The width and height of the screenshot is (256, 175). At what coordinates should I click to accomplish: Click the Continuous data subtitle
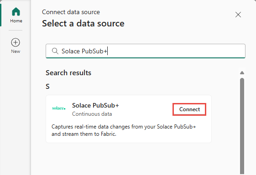click(x=92, y=114)
